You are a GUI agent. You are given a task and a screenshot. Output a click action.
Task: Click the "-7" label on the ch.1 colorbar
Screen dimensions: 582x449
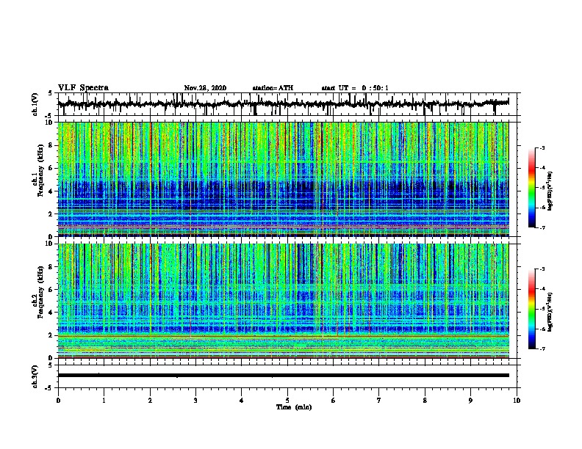point(542,227)
